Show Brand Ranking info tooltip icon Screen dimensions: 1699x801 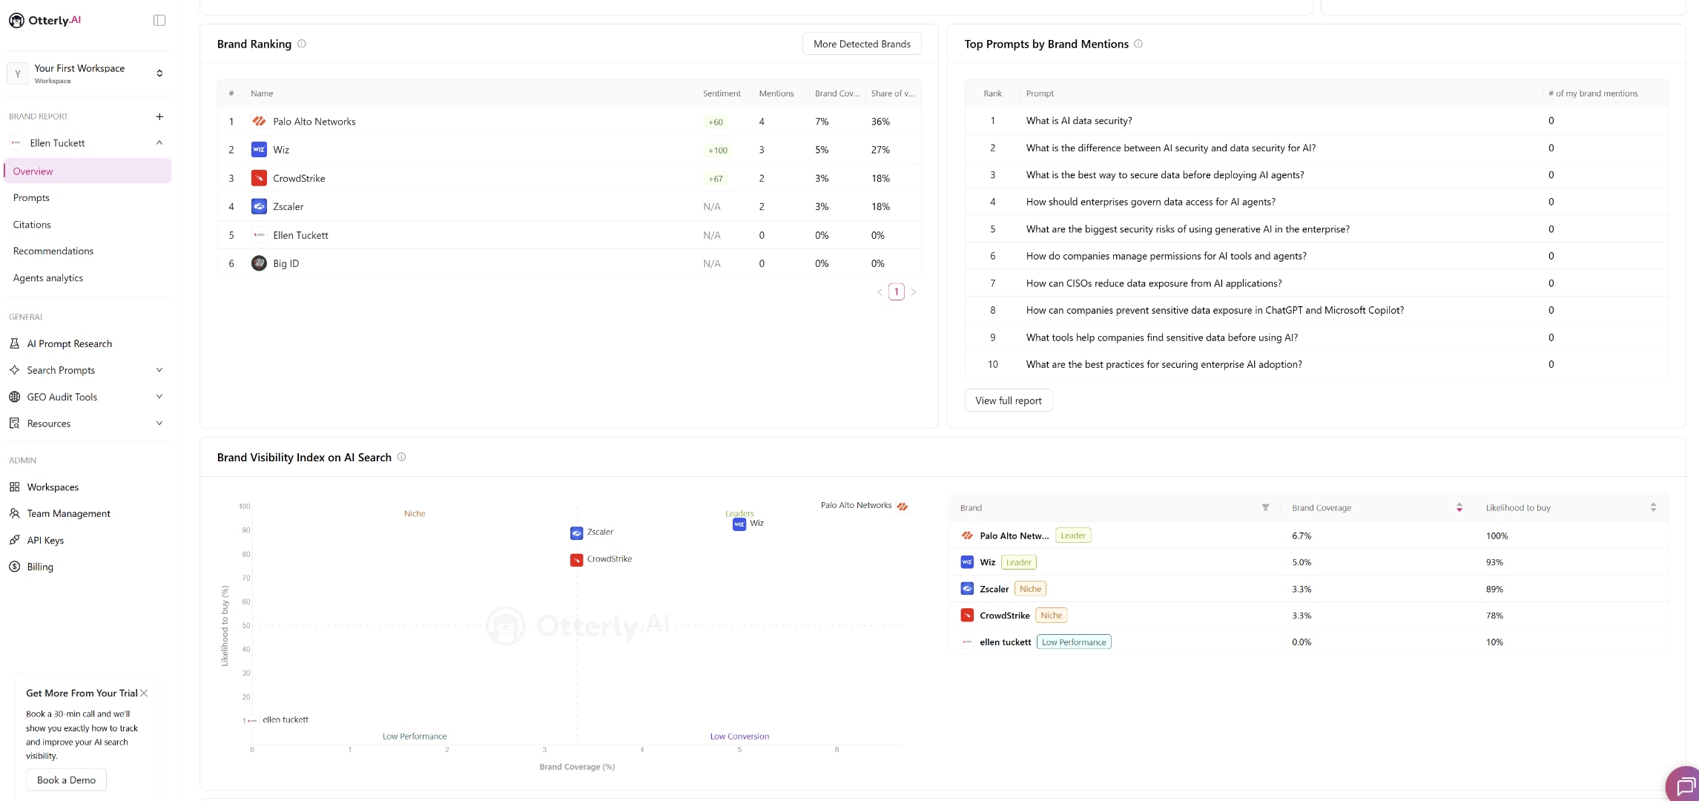pyautogui.click(x=302, y=44)
